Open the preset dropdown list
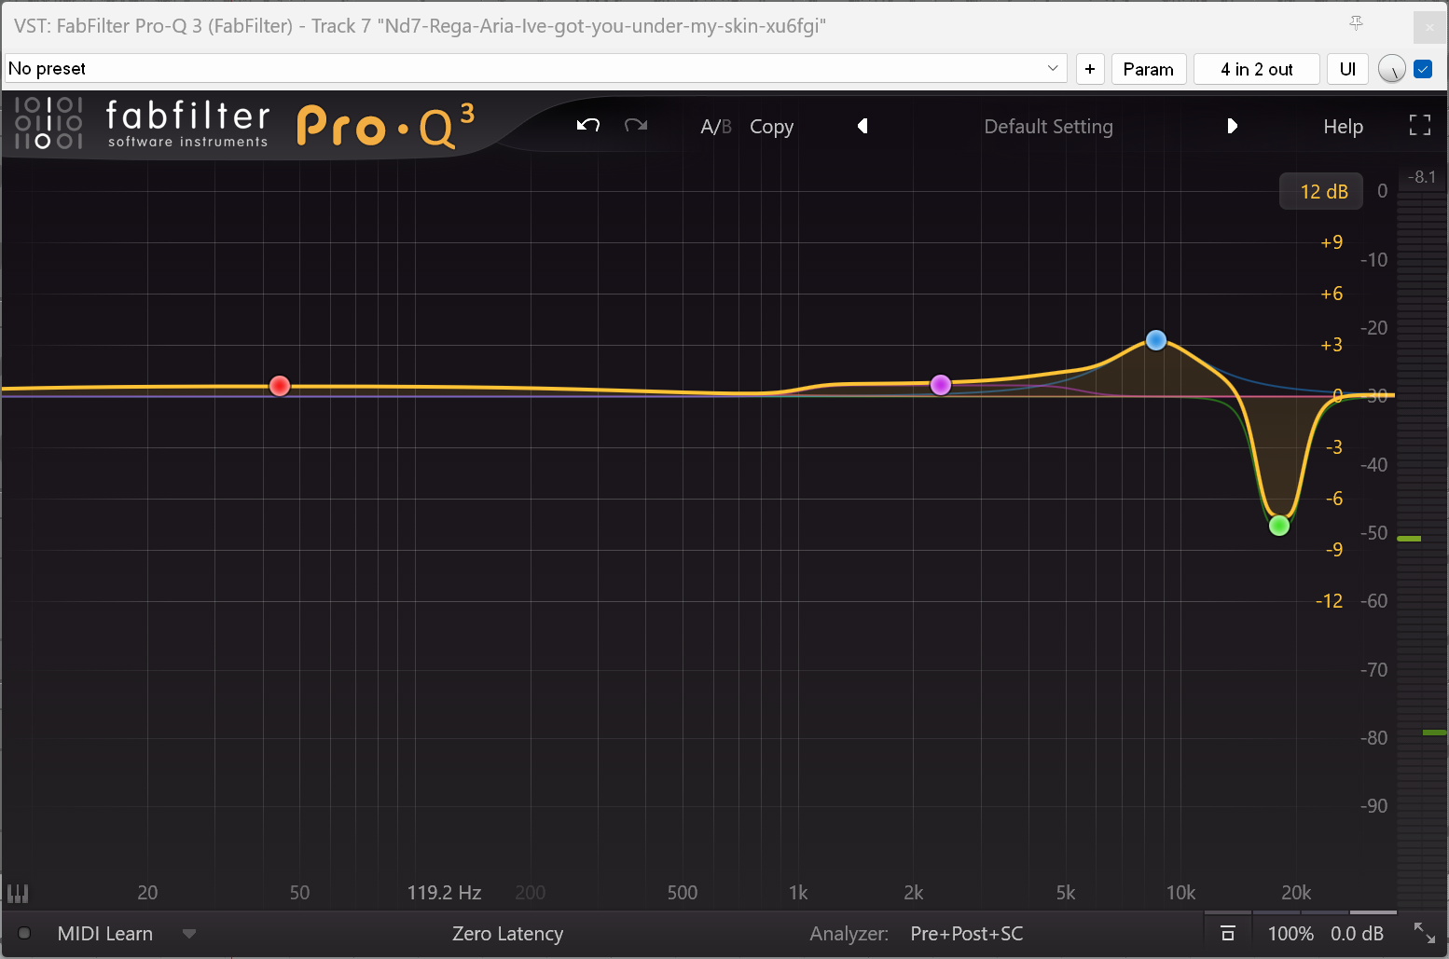Image resolution: width=1449 pixels, height=959 pixels. click(1053, 69)
